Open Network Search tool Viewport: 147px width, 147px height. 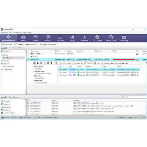111,38
